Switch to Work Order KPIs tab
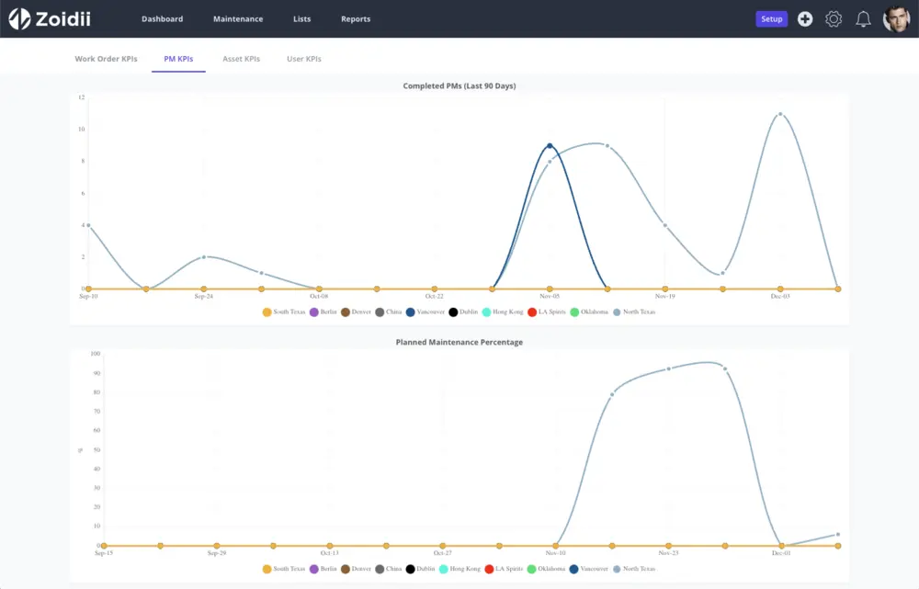This screenshot has height=589, width=919. point(106,59)
